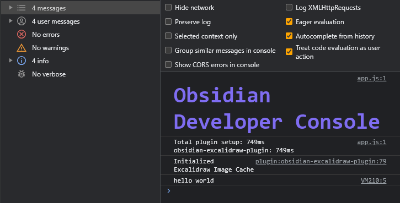Open plugin:obsidian-excalidraw-plugin:79 source link
The width and height of the screenshot is (400, 203).
tap(321, 161)
